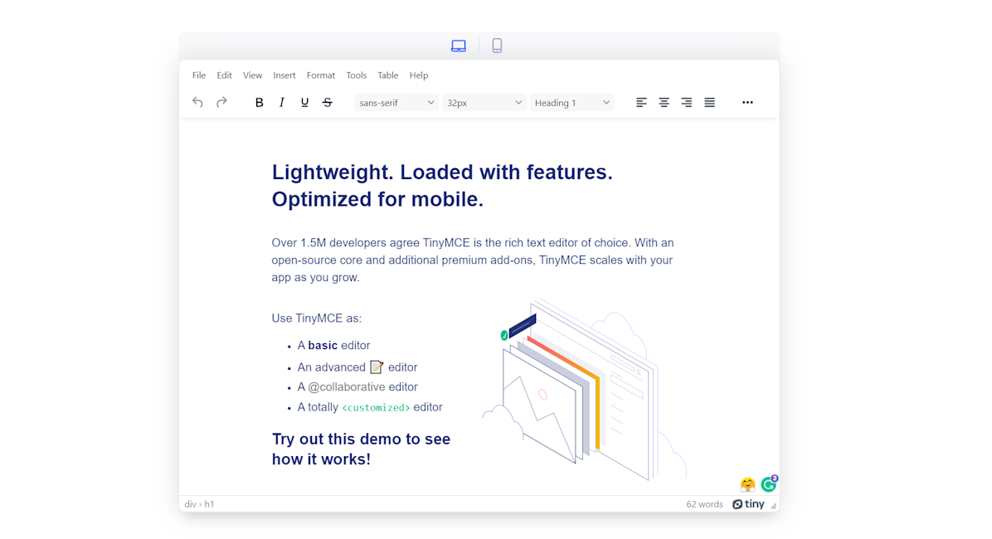Click the '@collaborative' mention text
The width and height of the screenshot is (992, 539).
[346, 387]
